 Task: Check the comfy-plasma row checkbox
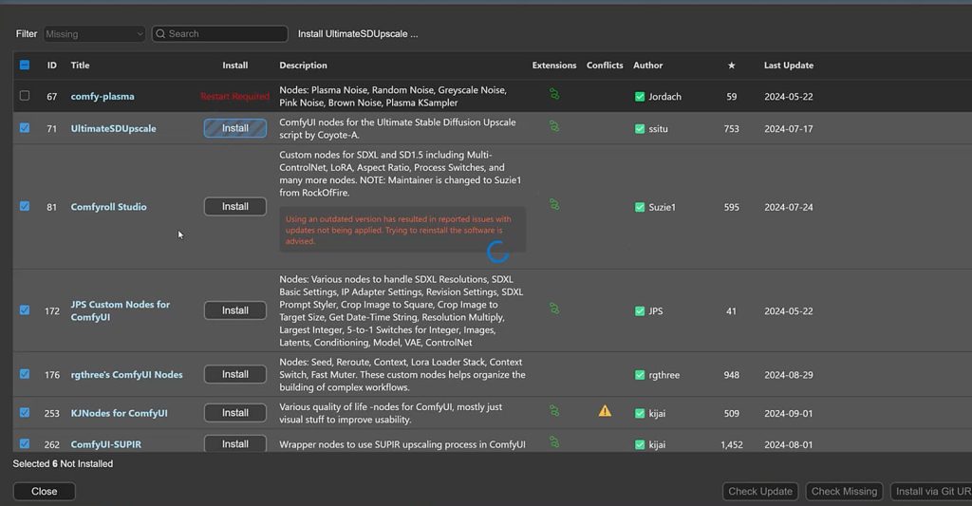(25, 96)
